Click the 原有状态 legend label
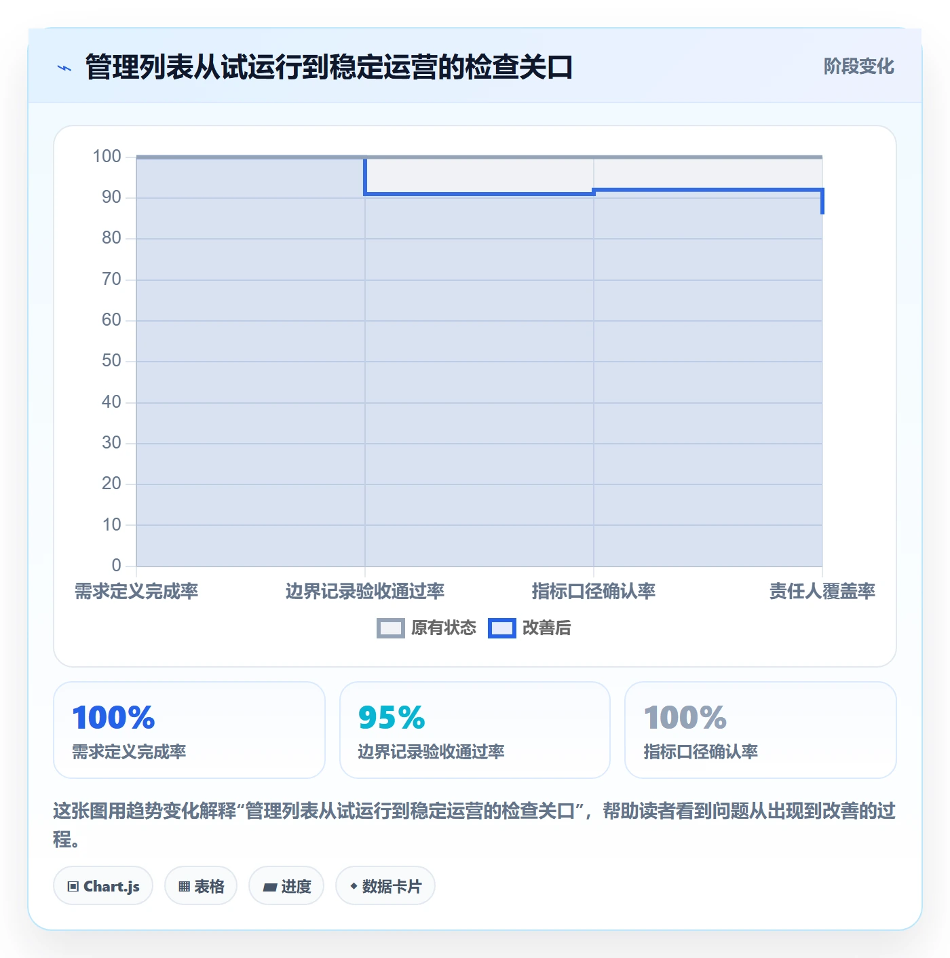This screenshot has height=958, width=950. pyautogui.click(x=444, y=628)
